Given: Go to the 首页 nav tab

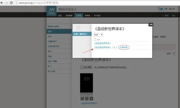Looking at the screenshot, I should pyautogui.click(x=60, y=16).
